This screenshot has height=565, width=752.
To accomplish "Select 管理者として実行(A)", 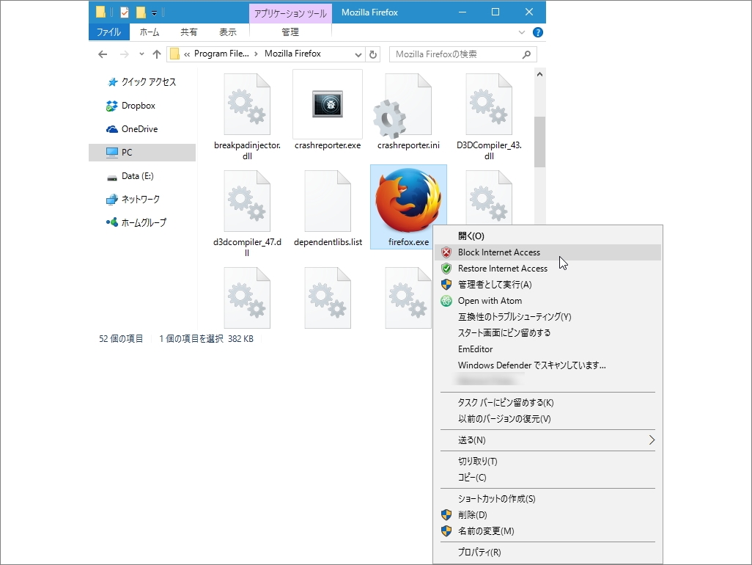I will [x=548, y=285].
